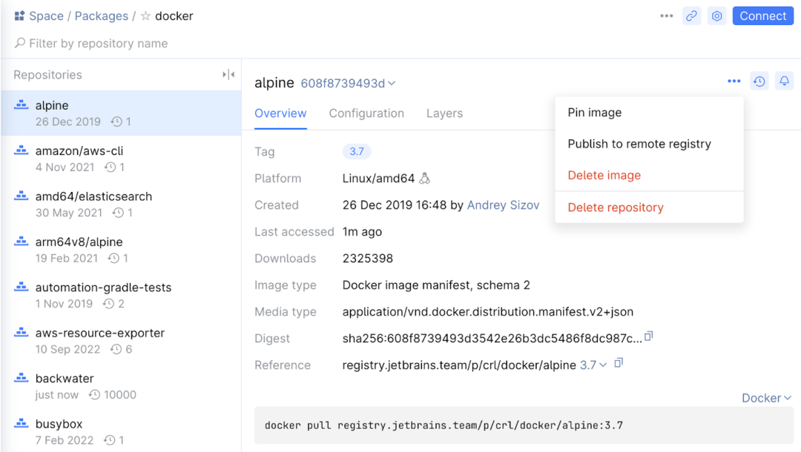Screen dimensions: 801x452
Task: Click the docker icon beside aws-resource-exporter
Action: pos(21,332)
